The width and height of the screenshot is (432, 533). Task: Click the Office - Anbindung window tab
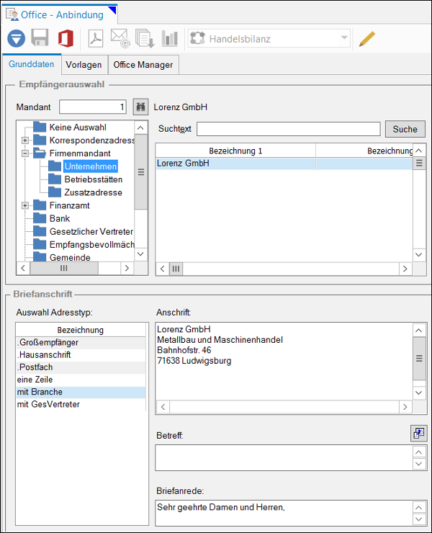(x=60, y=14)
